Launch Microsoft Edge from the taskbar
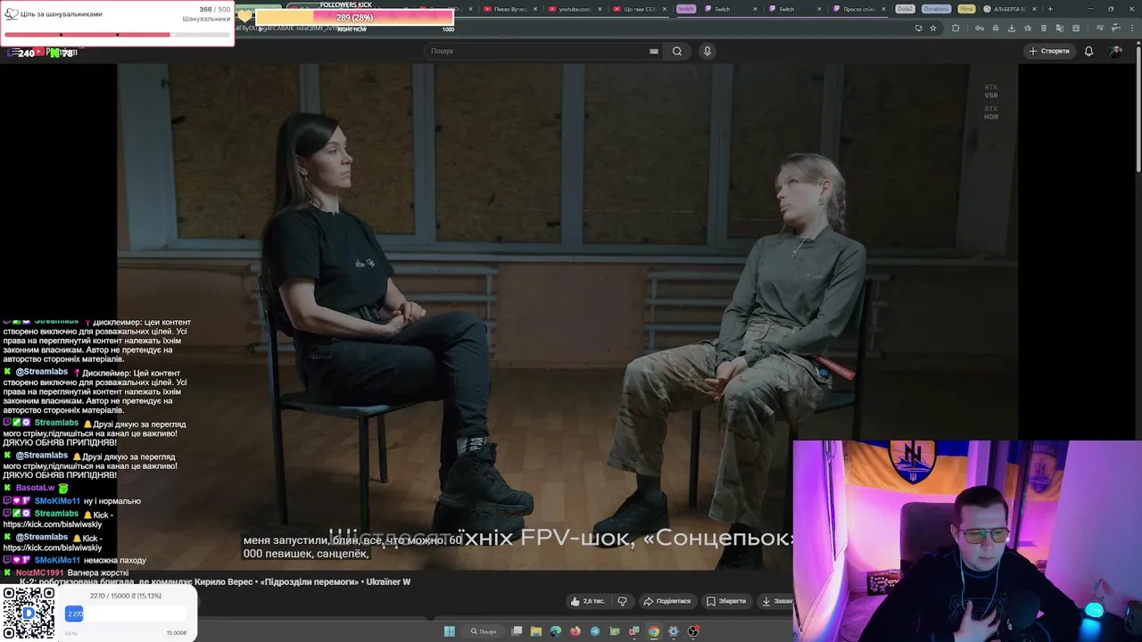The height and width of the screenshot is (642, 1142). tap(556, 631)
